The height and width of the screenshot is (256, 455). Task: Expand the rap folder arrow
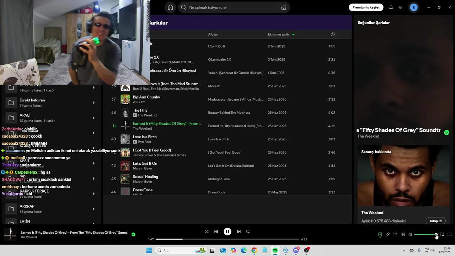(x=94, y=178)
